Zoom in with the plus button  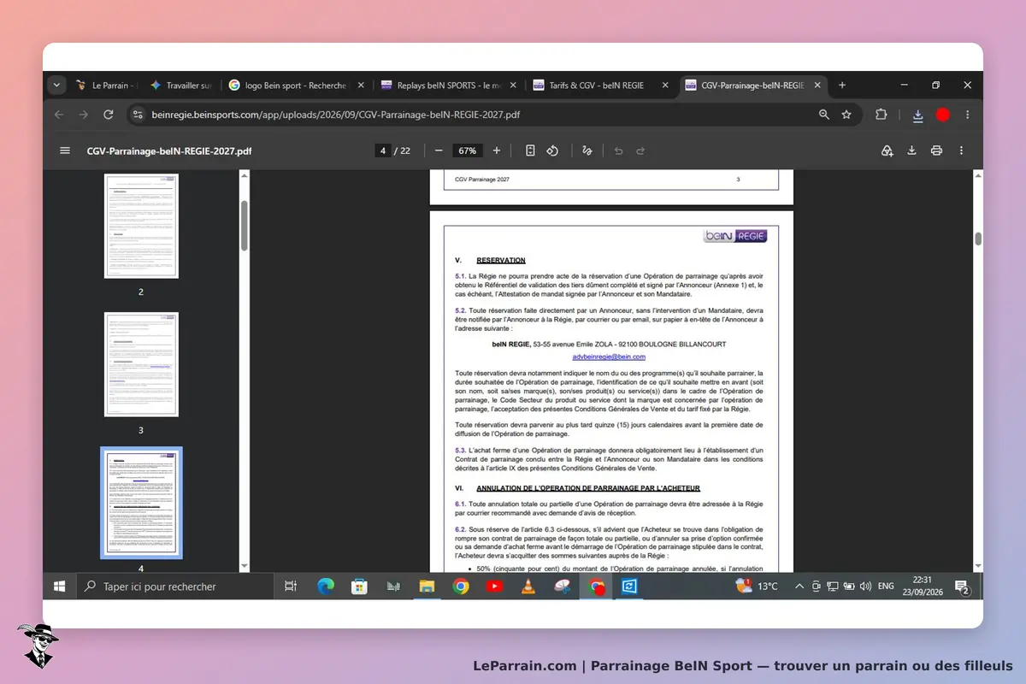pos(497,150)
